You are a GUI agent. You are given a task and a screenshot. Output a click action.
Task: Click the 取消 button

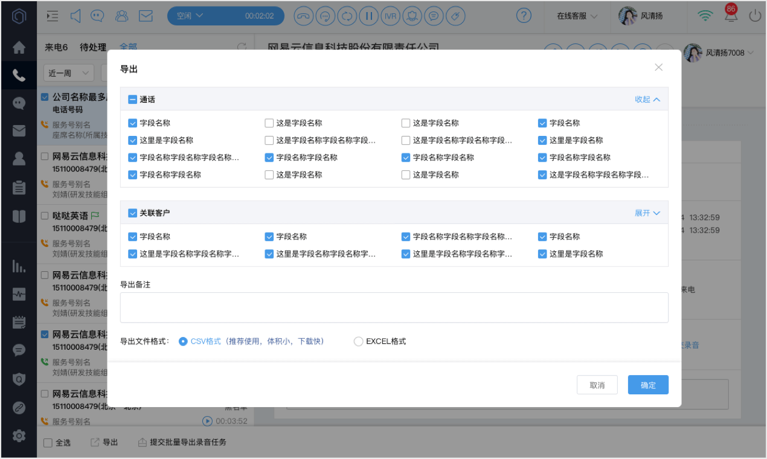click(597, 385)
